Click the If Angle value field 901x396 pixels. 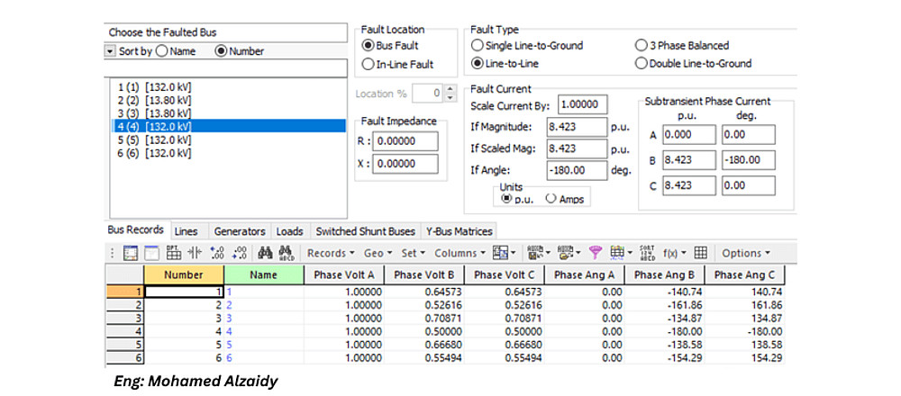pos(577,170)
